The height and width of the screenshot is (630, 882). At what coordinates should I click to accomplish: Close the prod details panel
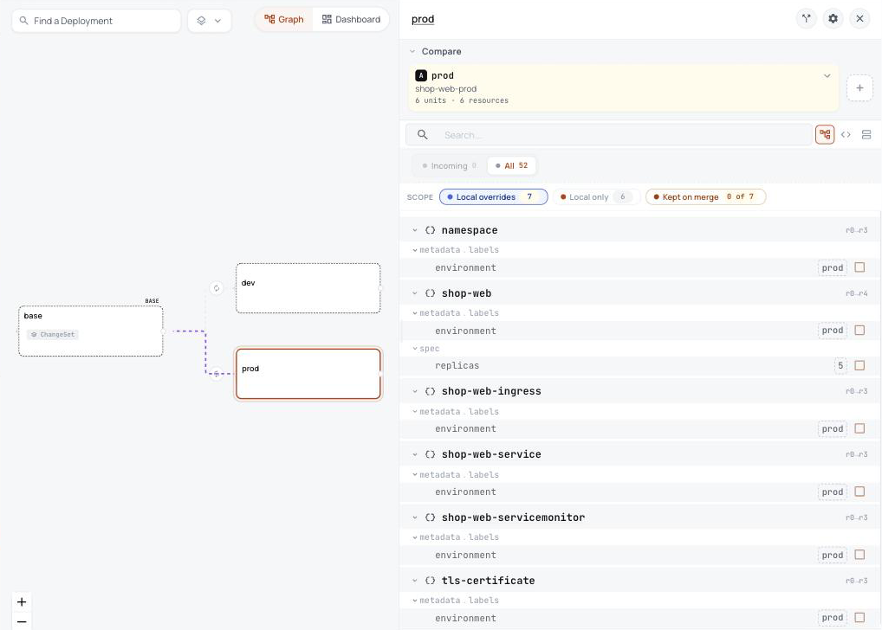[x=859, y=18]
